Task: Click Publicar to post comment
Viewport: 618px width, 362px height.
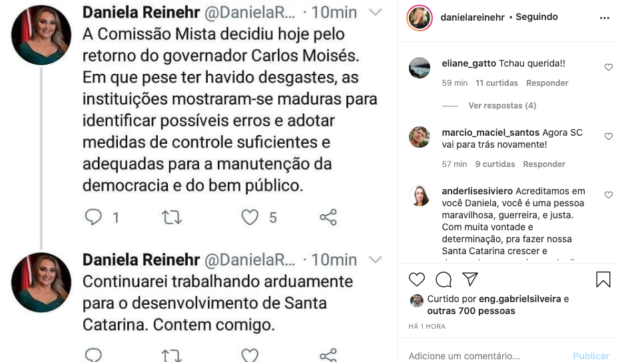Action: coord(591,356)
